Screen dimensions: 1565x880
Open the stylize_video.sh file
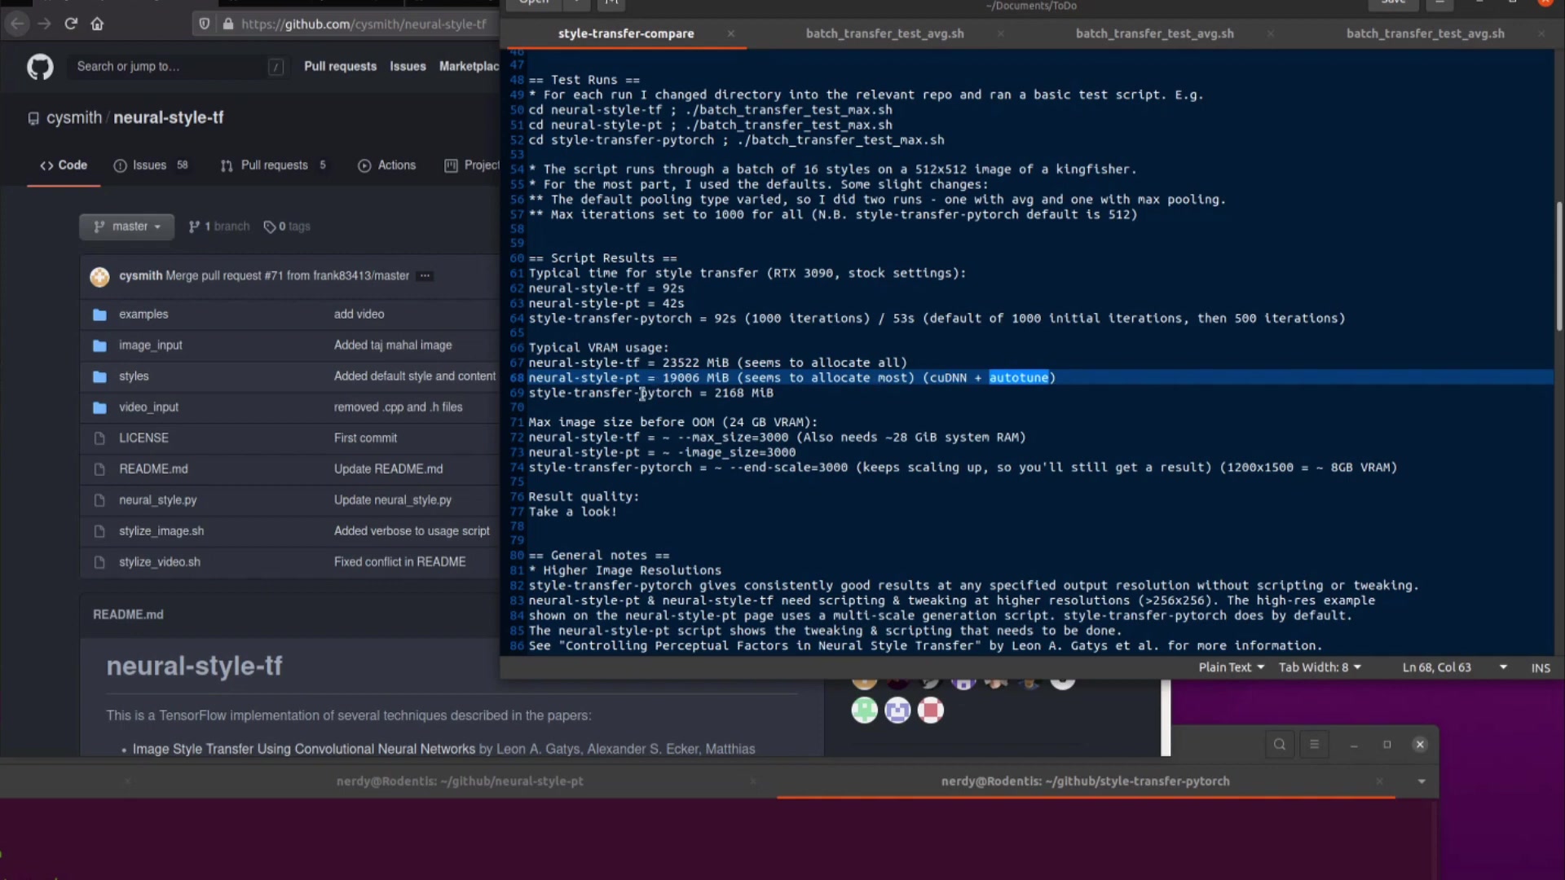coord(160,562)
